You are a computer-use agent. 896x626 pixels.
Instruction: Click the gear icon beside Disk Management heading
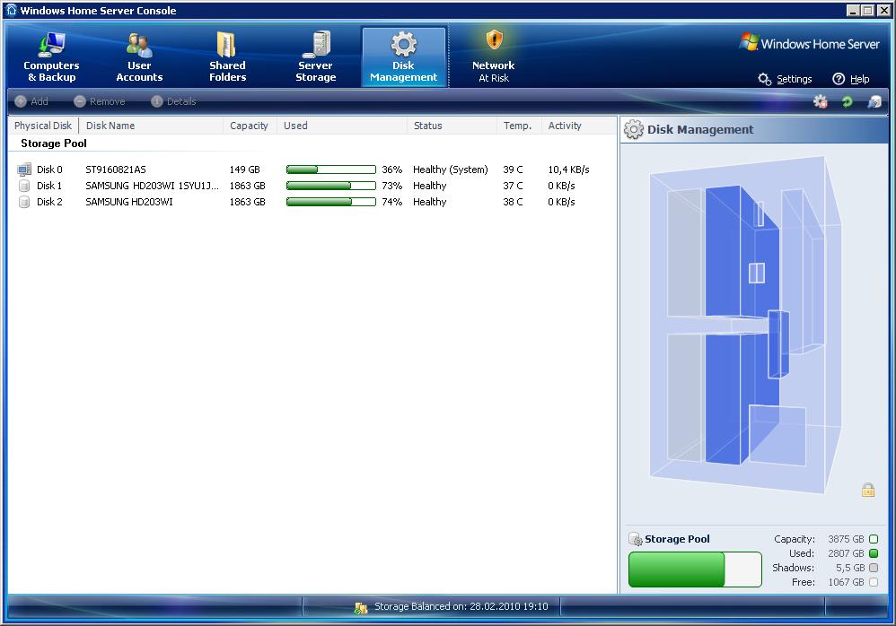coord(633,129)
